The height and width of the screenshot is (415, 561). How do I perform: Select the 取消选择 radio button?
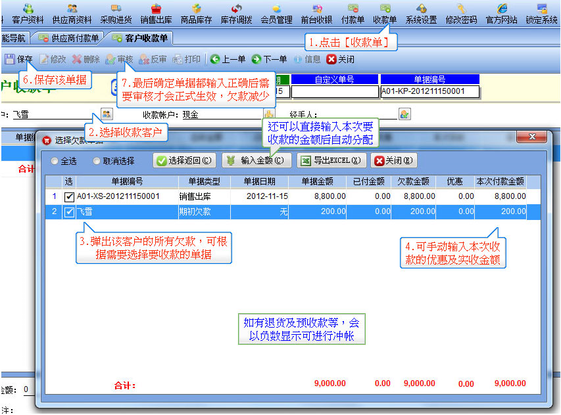[x=96, y=161]
